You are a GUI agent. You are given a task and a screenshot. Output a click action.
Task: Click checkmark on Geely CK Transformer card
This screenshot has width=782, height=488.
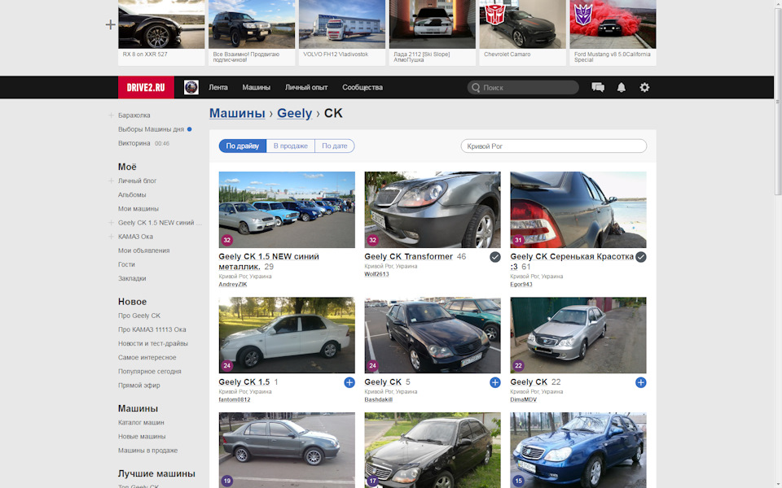pyautogui.click(x=494, y=257)
